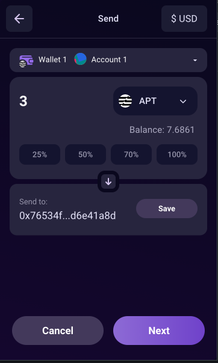Save the recipient address
The height and width of the screenshot is (363, 218).
coord(167,209)
